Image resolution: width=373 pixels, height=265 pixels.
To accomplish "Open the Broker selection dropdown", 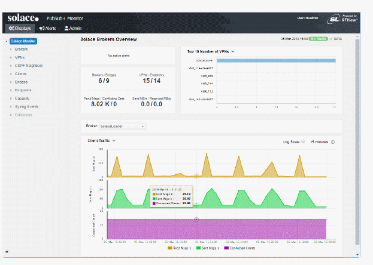I will click(x=122, y=127).
